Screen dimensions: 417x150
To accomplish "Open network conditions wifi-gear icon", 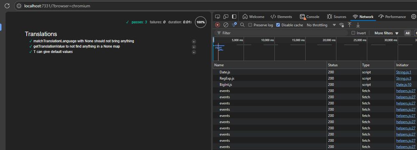I will pyautogui.click(x=342, y=25).
